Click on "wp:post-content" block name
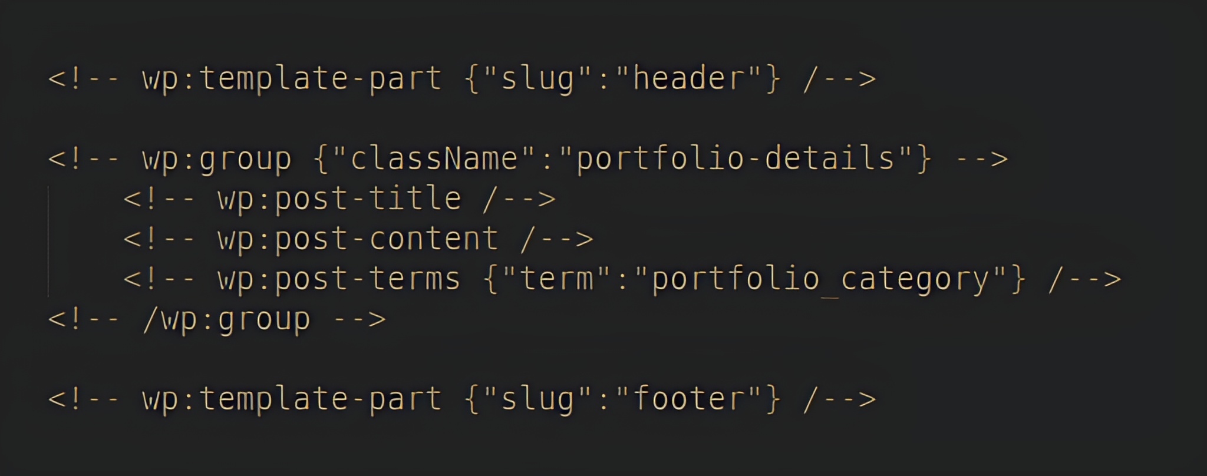Viewport: 1207px width, 476px height. point(358,239)
